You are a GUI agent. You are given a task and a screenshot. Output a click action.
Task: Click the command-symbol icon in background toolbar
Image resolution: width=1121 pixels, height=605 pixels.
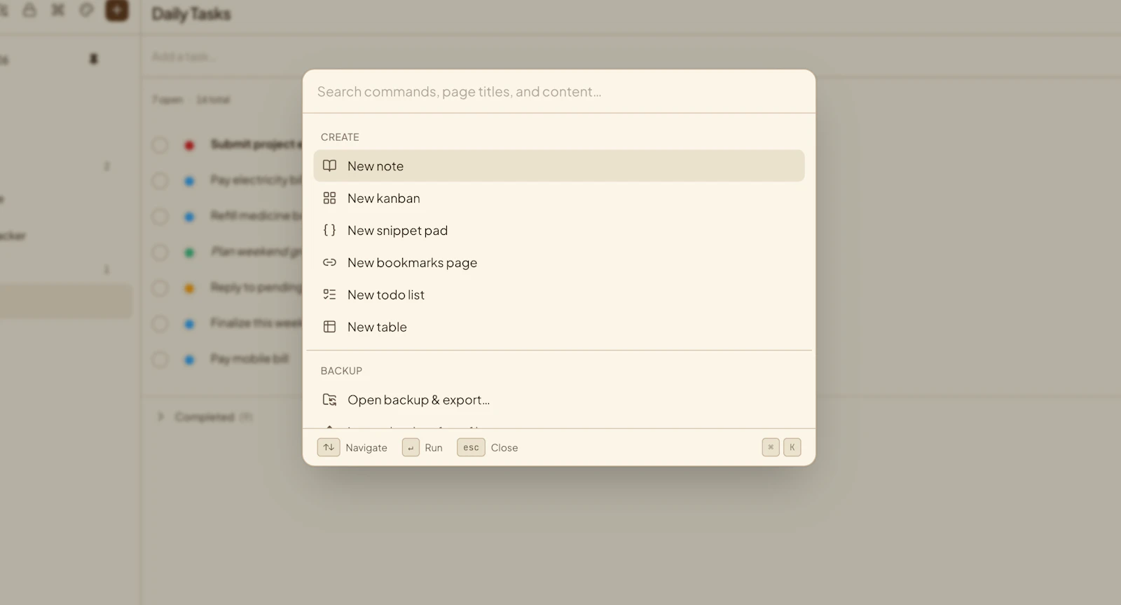point(58,10)
